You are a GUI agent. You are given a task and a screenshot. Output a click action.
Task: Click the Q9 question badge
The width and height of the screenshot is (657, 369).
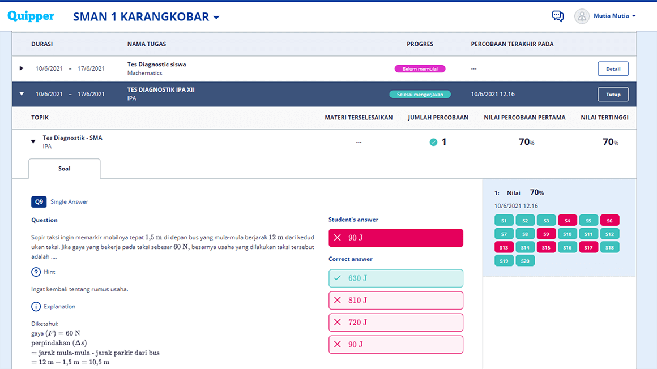pyautogui.click(x=39, y=201)
